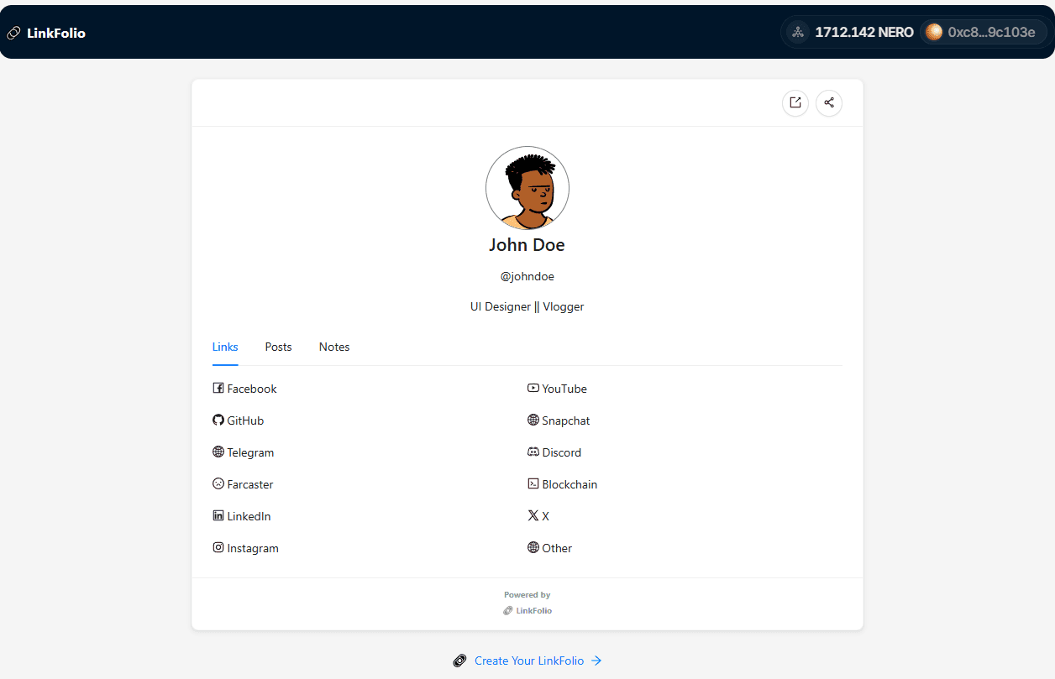Open the LinkFolio home text link

[56, 34]
